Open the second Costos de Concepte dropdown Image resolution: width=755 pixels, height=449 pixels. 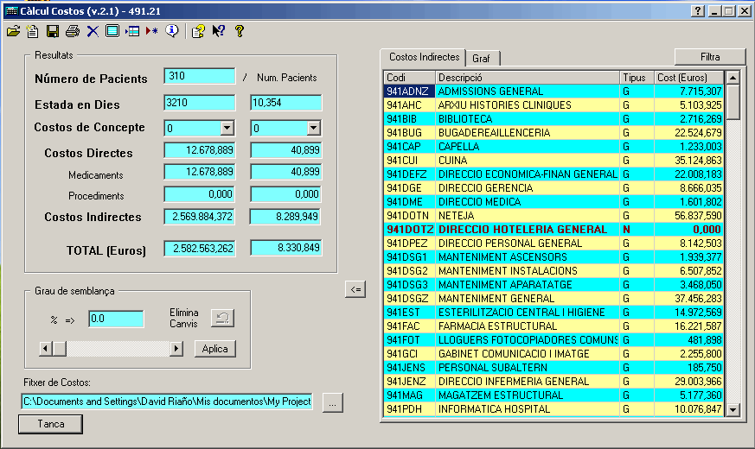point(314,128)
